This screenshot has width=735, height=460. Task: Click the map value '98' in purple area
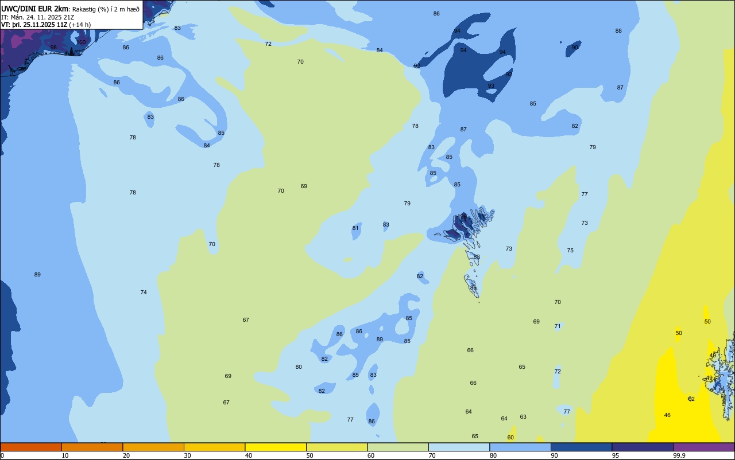click(53, 48)
